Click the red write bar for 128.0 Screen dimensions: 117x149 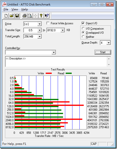[49, 105]
